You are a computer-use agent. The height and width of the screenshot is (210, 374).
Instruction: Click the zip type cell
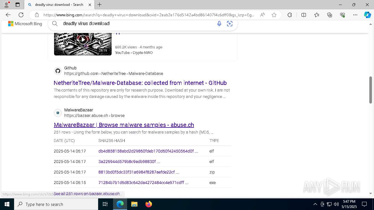[212, 172]
